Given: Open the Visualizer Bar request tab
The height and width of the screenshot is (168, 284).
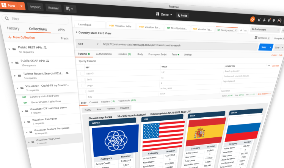Looking at the screenshot, I should [x=150, y=27].
